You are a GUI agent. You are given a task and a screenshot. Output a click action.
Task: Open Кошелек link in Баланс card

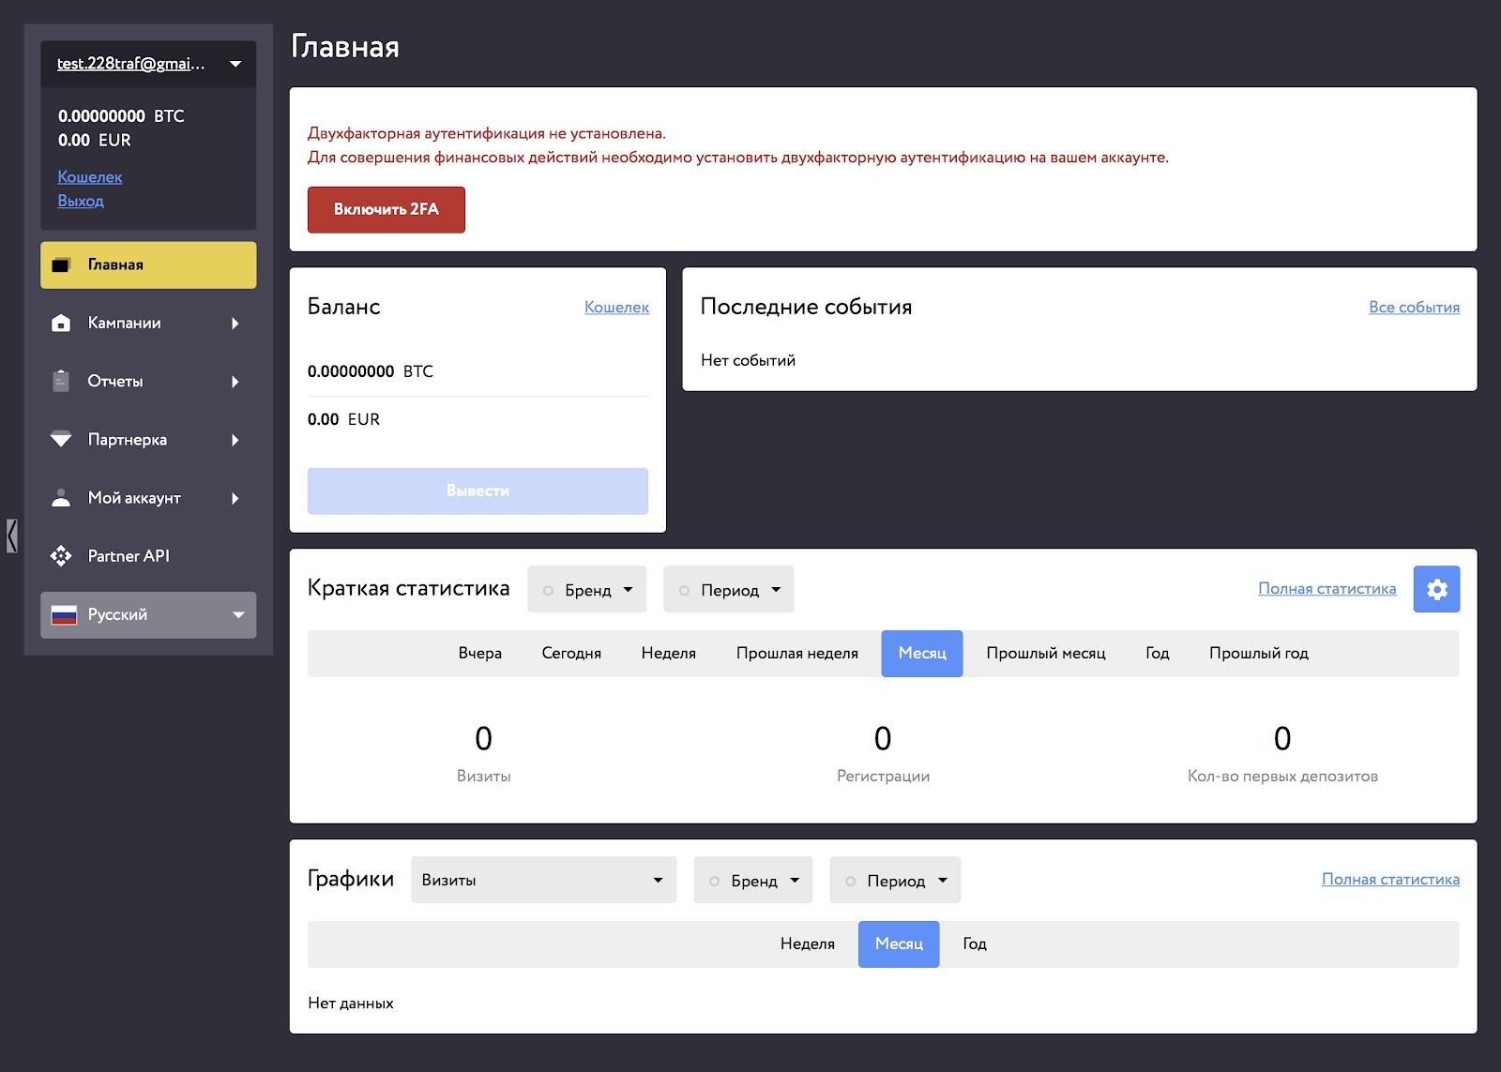[x=616, y=307]
